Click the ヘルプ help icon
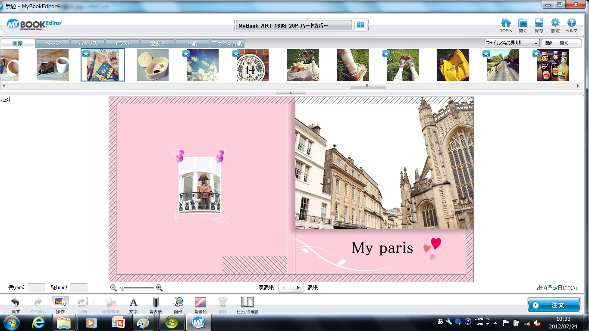This screenshot has width=589, height=331. point(571,24)
